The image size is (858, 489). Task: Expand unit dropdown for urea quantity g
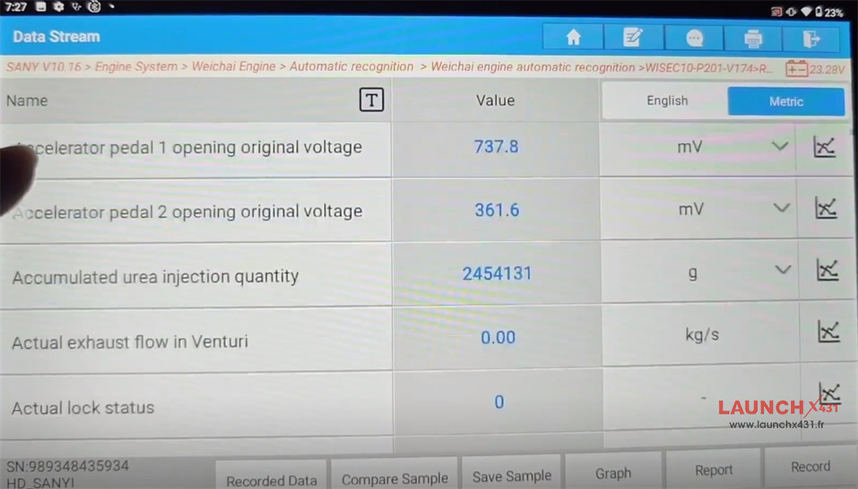pyautogui.click(x=782, y=269)
